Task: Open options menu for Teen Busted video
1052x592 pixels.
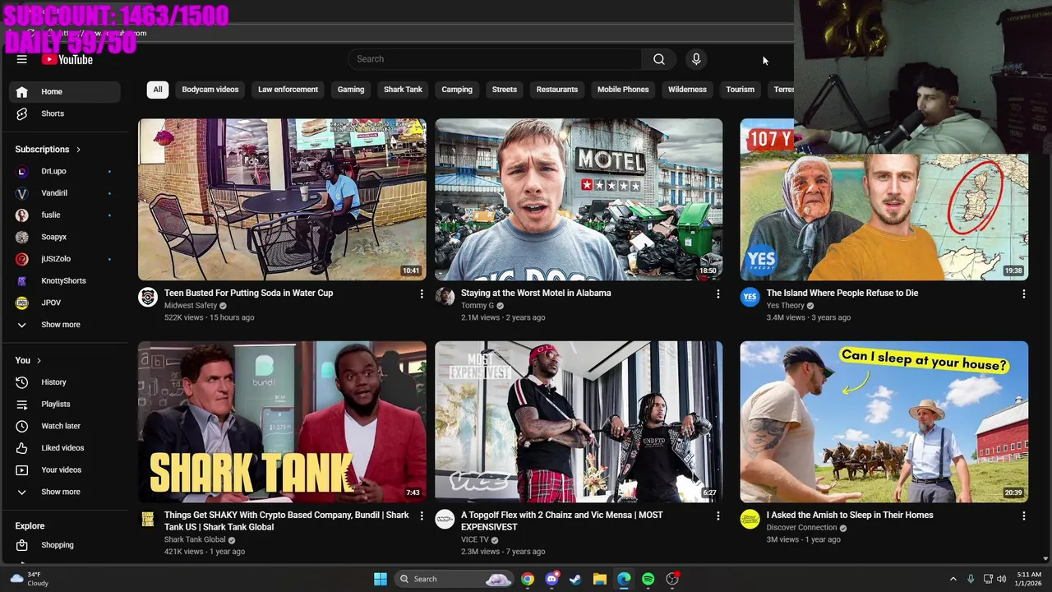Action: coord(422,294)
